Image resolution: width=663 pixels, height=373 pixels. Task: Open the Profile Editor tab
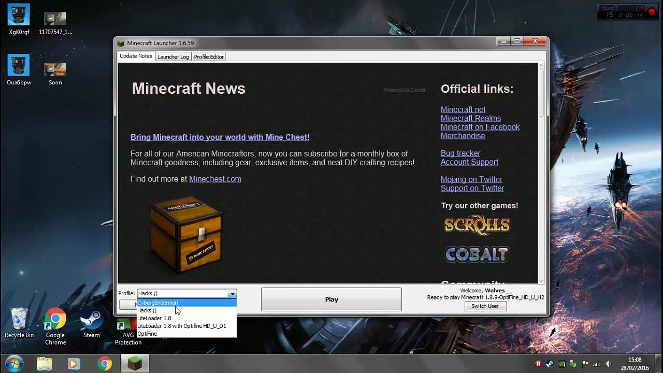(209, 56)
